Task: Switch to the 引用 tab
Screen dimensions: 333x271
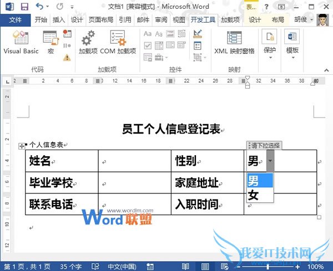Action: pyautogui.click(x=125, y=20)
